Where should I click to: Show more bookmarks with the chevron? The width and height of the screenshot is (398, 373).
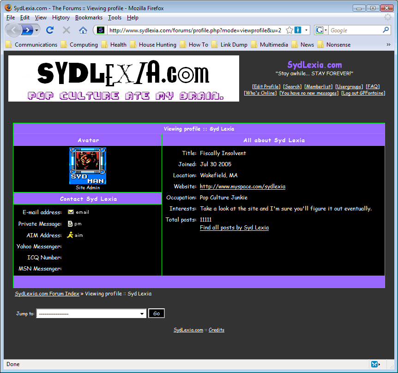coord(388,45)
